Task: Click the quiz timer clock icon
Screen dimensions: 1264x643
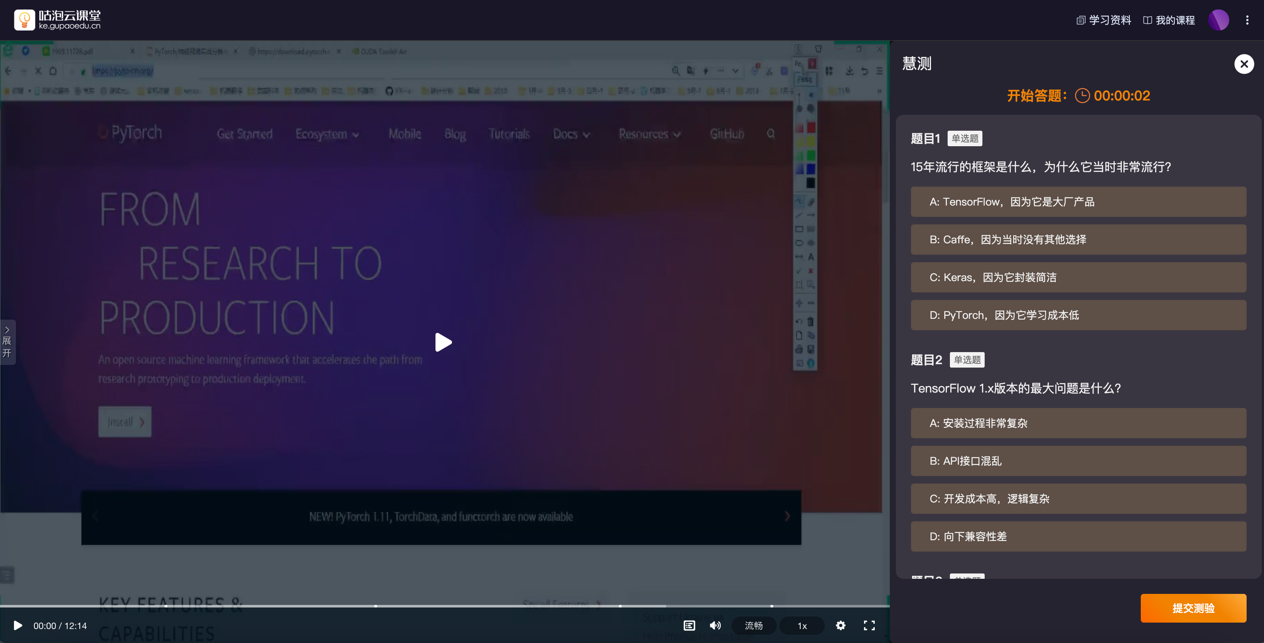Action: point(1082,96)
